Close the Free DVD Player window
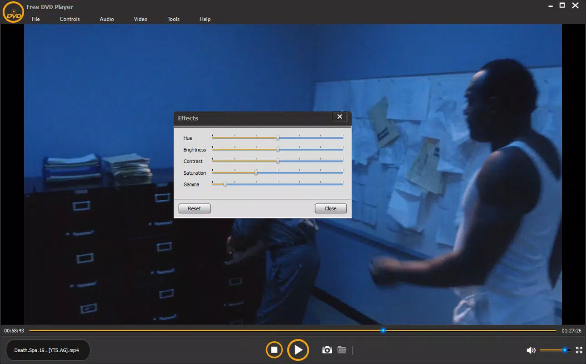This screenshot has height=364, width=586. [x=576, y=5]
